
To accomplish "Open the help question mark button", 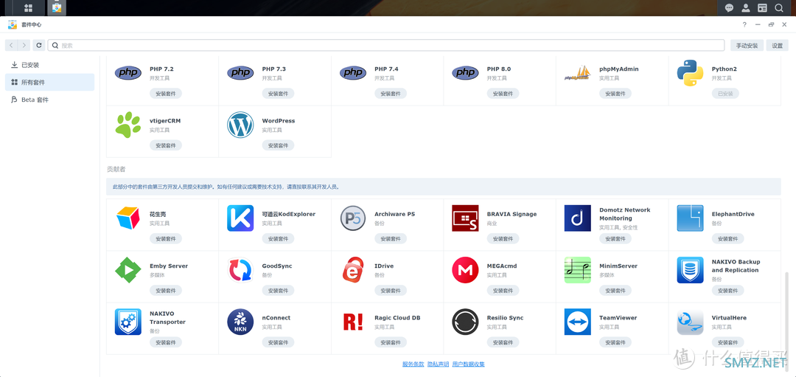I will pos(744,24).
